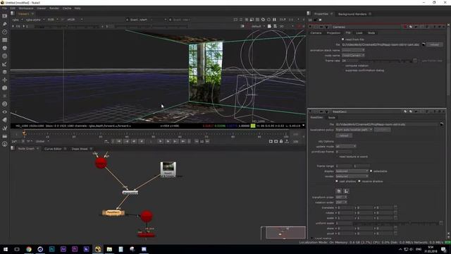
Task: Switch to the Background Renders tab
Action: [352, 14]
